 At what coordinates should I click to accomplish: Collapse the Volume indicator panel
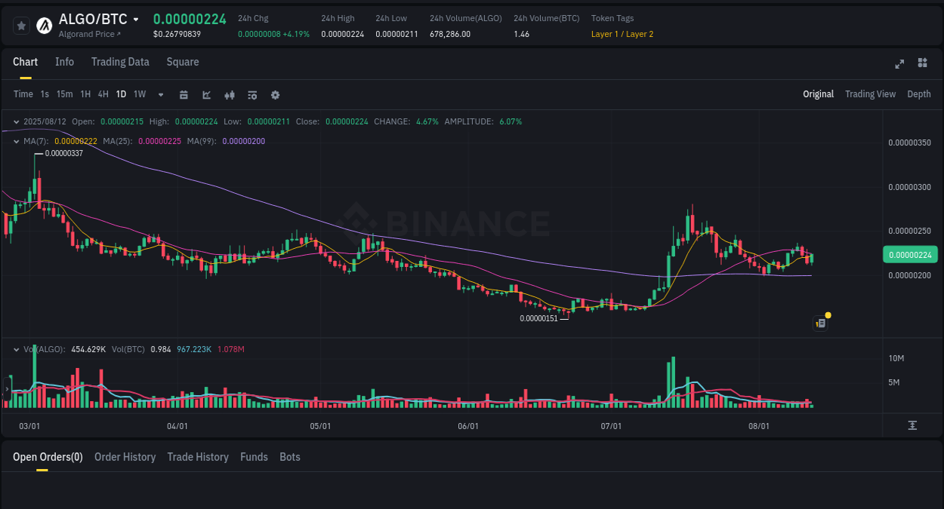pyautogui.click(x=15, y=348)
